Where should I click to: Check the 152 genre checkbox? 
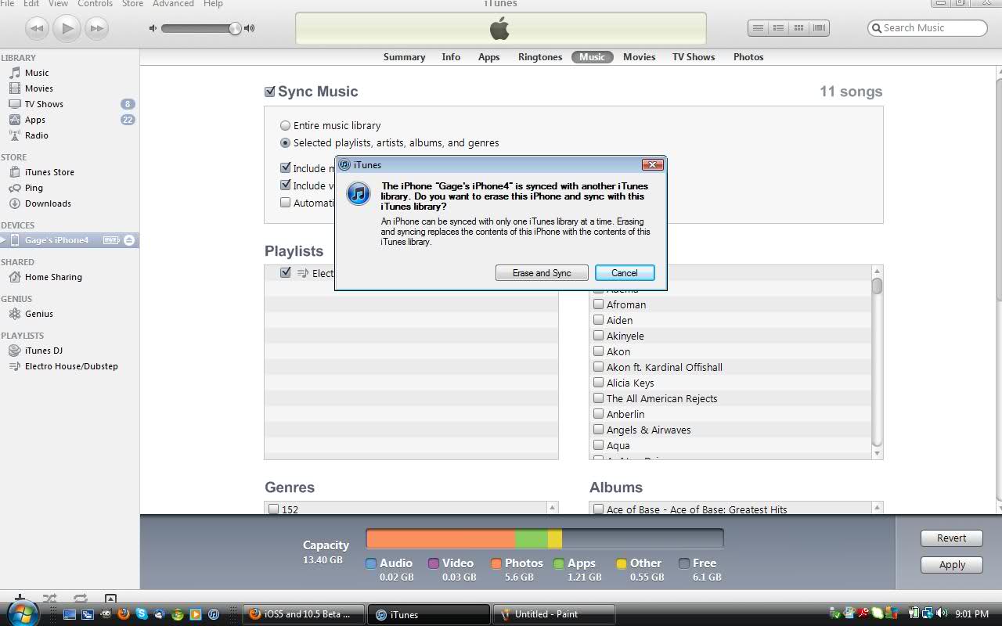pos(273,509)
